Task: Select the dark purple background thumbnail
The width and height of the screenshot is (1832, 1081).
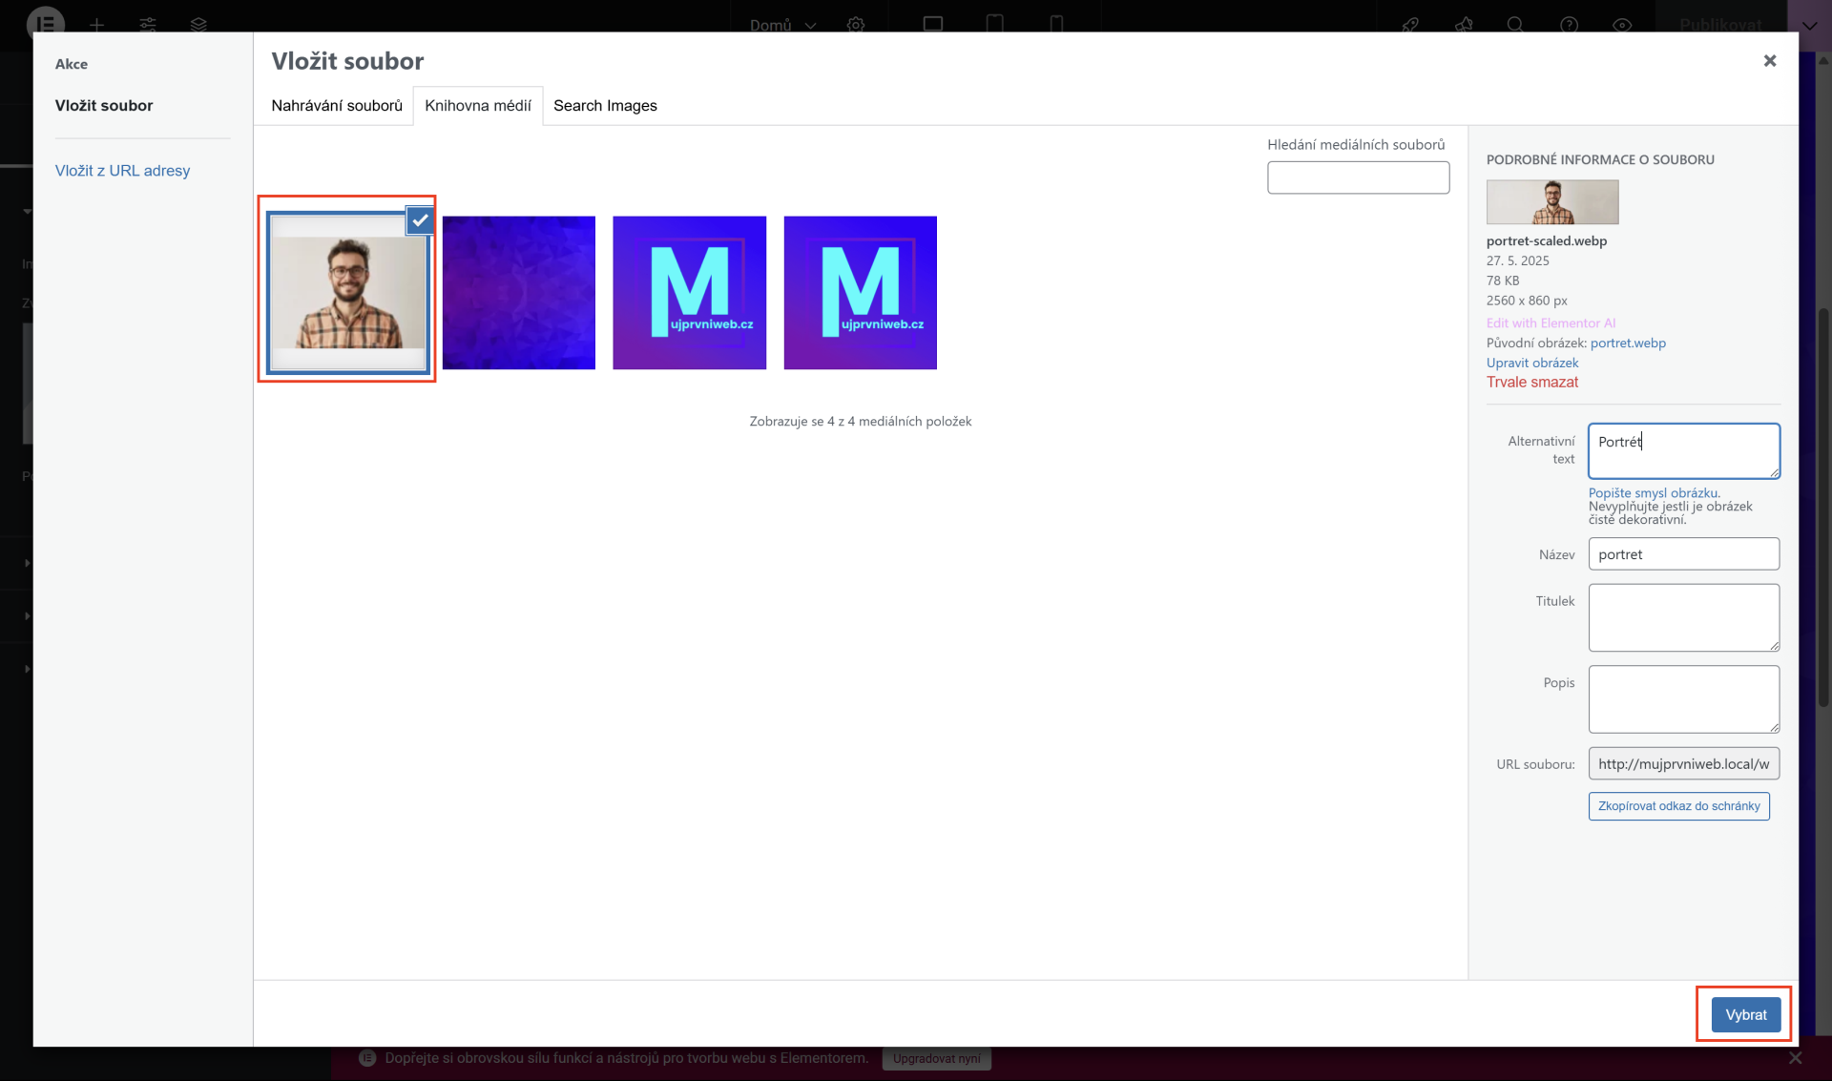Action: coord(518,292)
